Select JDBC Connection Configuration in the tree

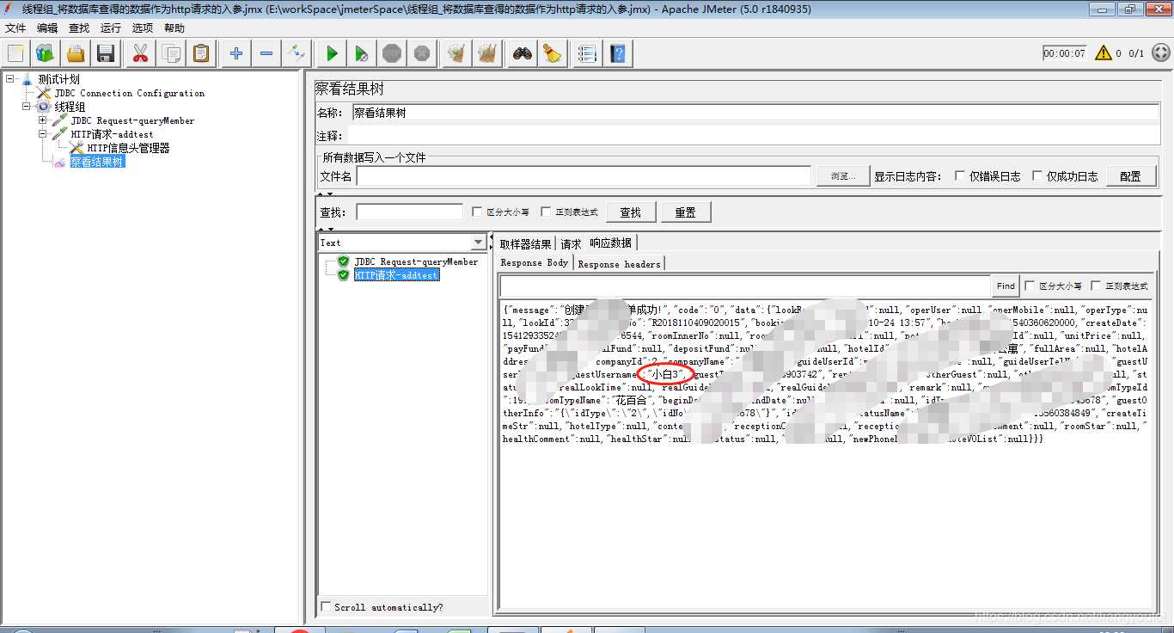point(130,93)
